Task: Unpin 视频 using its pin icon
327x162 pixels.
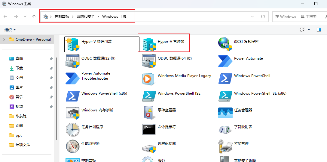Action: click(51, 107)
